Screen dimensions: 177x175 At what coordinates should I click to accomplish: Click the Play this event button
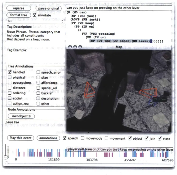21,138
